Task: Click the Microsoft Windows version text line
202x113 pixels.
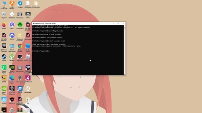Action: 50,26
